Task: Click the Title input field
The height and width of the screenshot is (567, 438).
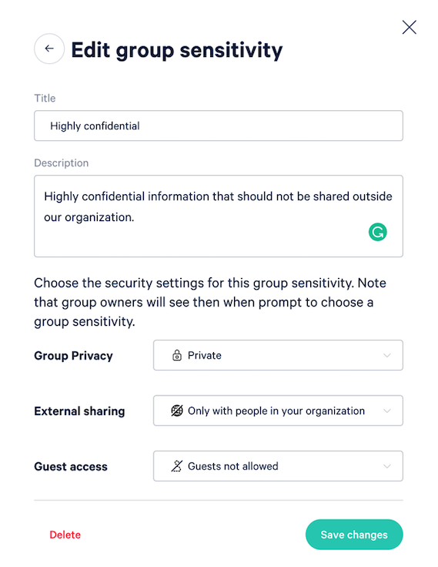Action: tap(219, 126)
